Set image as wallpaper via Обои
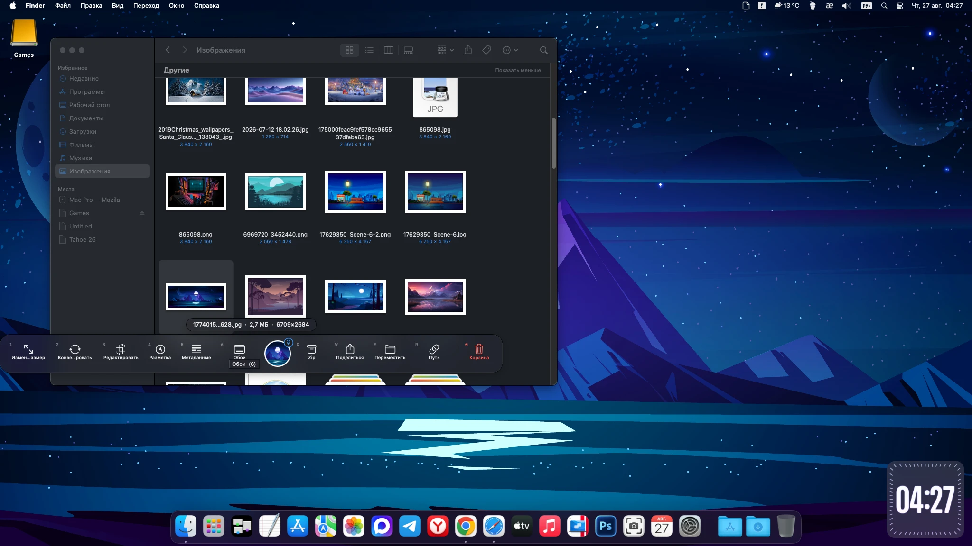Image resolution: width=972 pixels, height=546 pixels. coord(239,352)
